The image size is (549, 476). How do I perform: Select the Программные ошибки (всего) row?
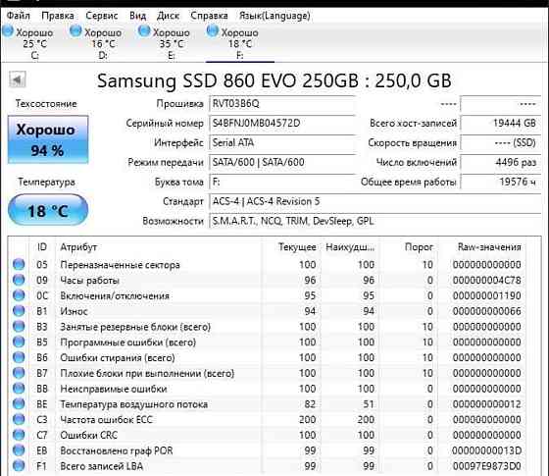coord(267,342)
